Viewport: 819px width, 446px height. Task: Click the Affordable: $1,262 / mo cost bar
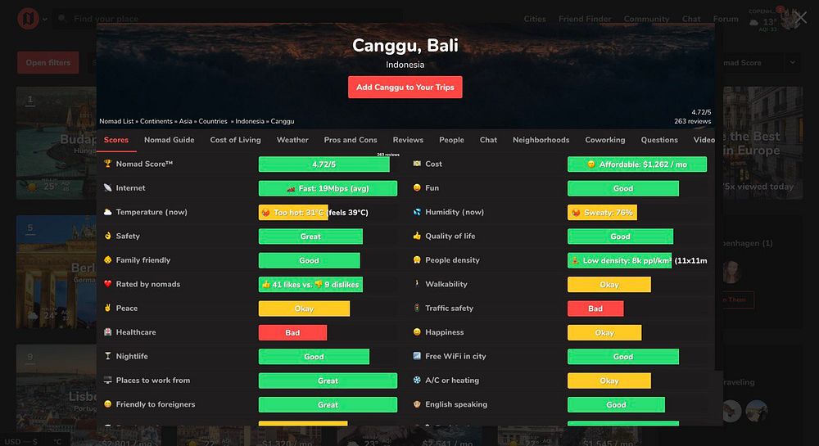click(637, 164)
